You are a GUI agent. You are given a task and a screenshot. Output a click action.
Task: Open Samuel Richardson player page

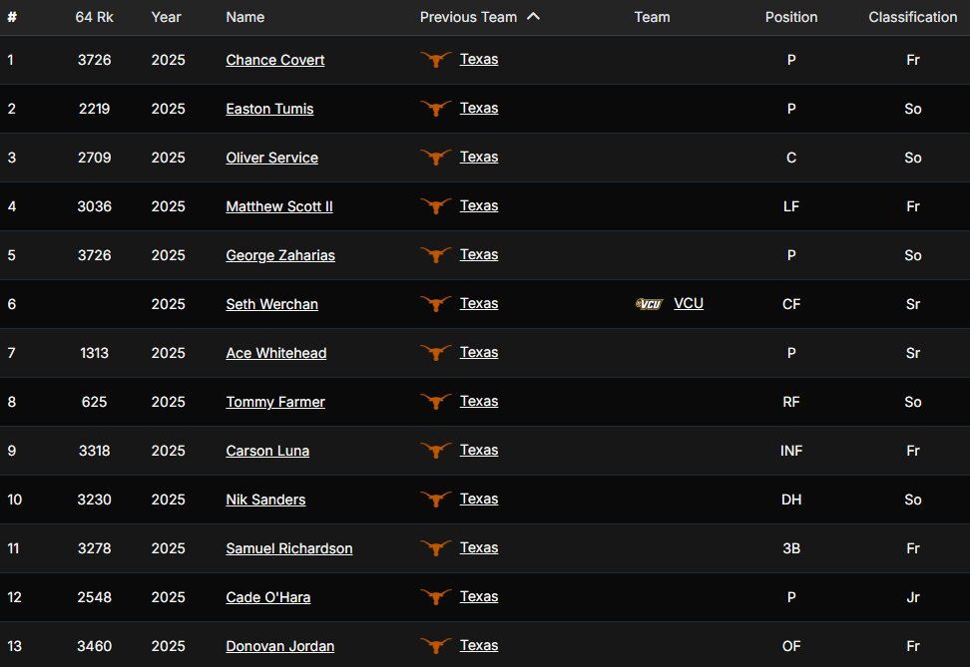(288, 548)
